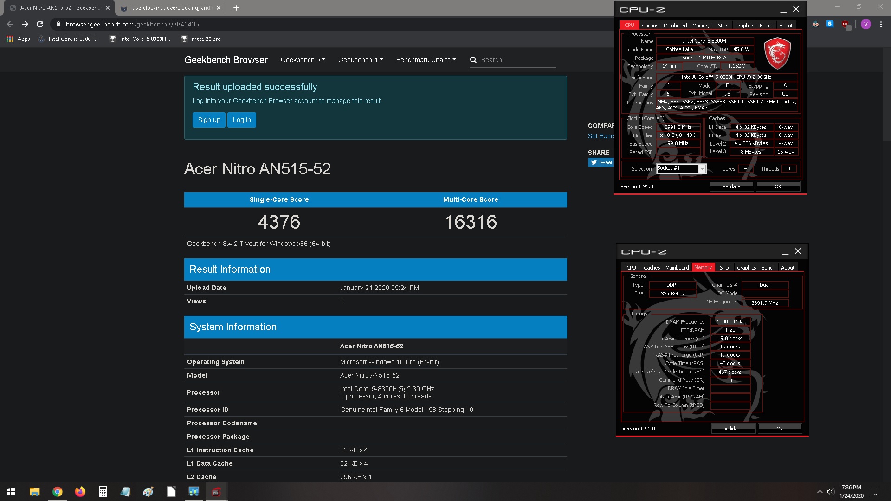Open the blue S extension icon
The width and height of the screenshot is (891, 501).
click(x=830, y=24)
